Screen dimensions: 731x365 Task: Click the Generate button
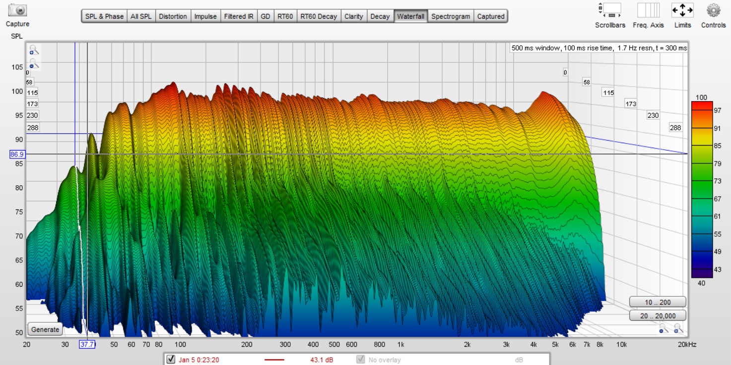pyautogui.click(x=45, y=329)
